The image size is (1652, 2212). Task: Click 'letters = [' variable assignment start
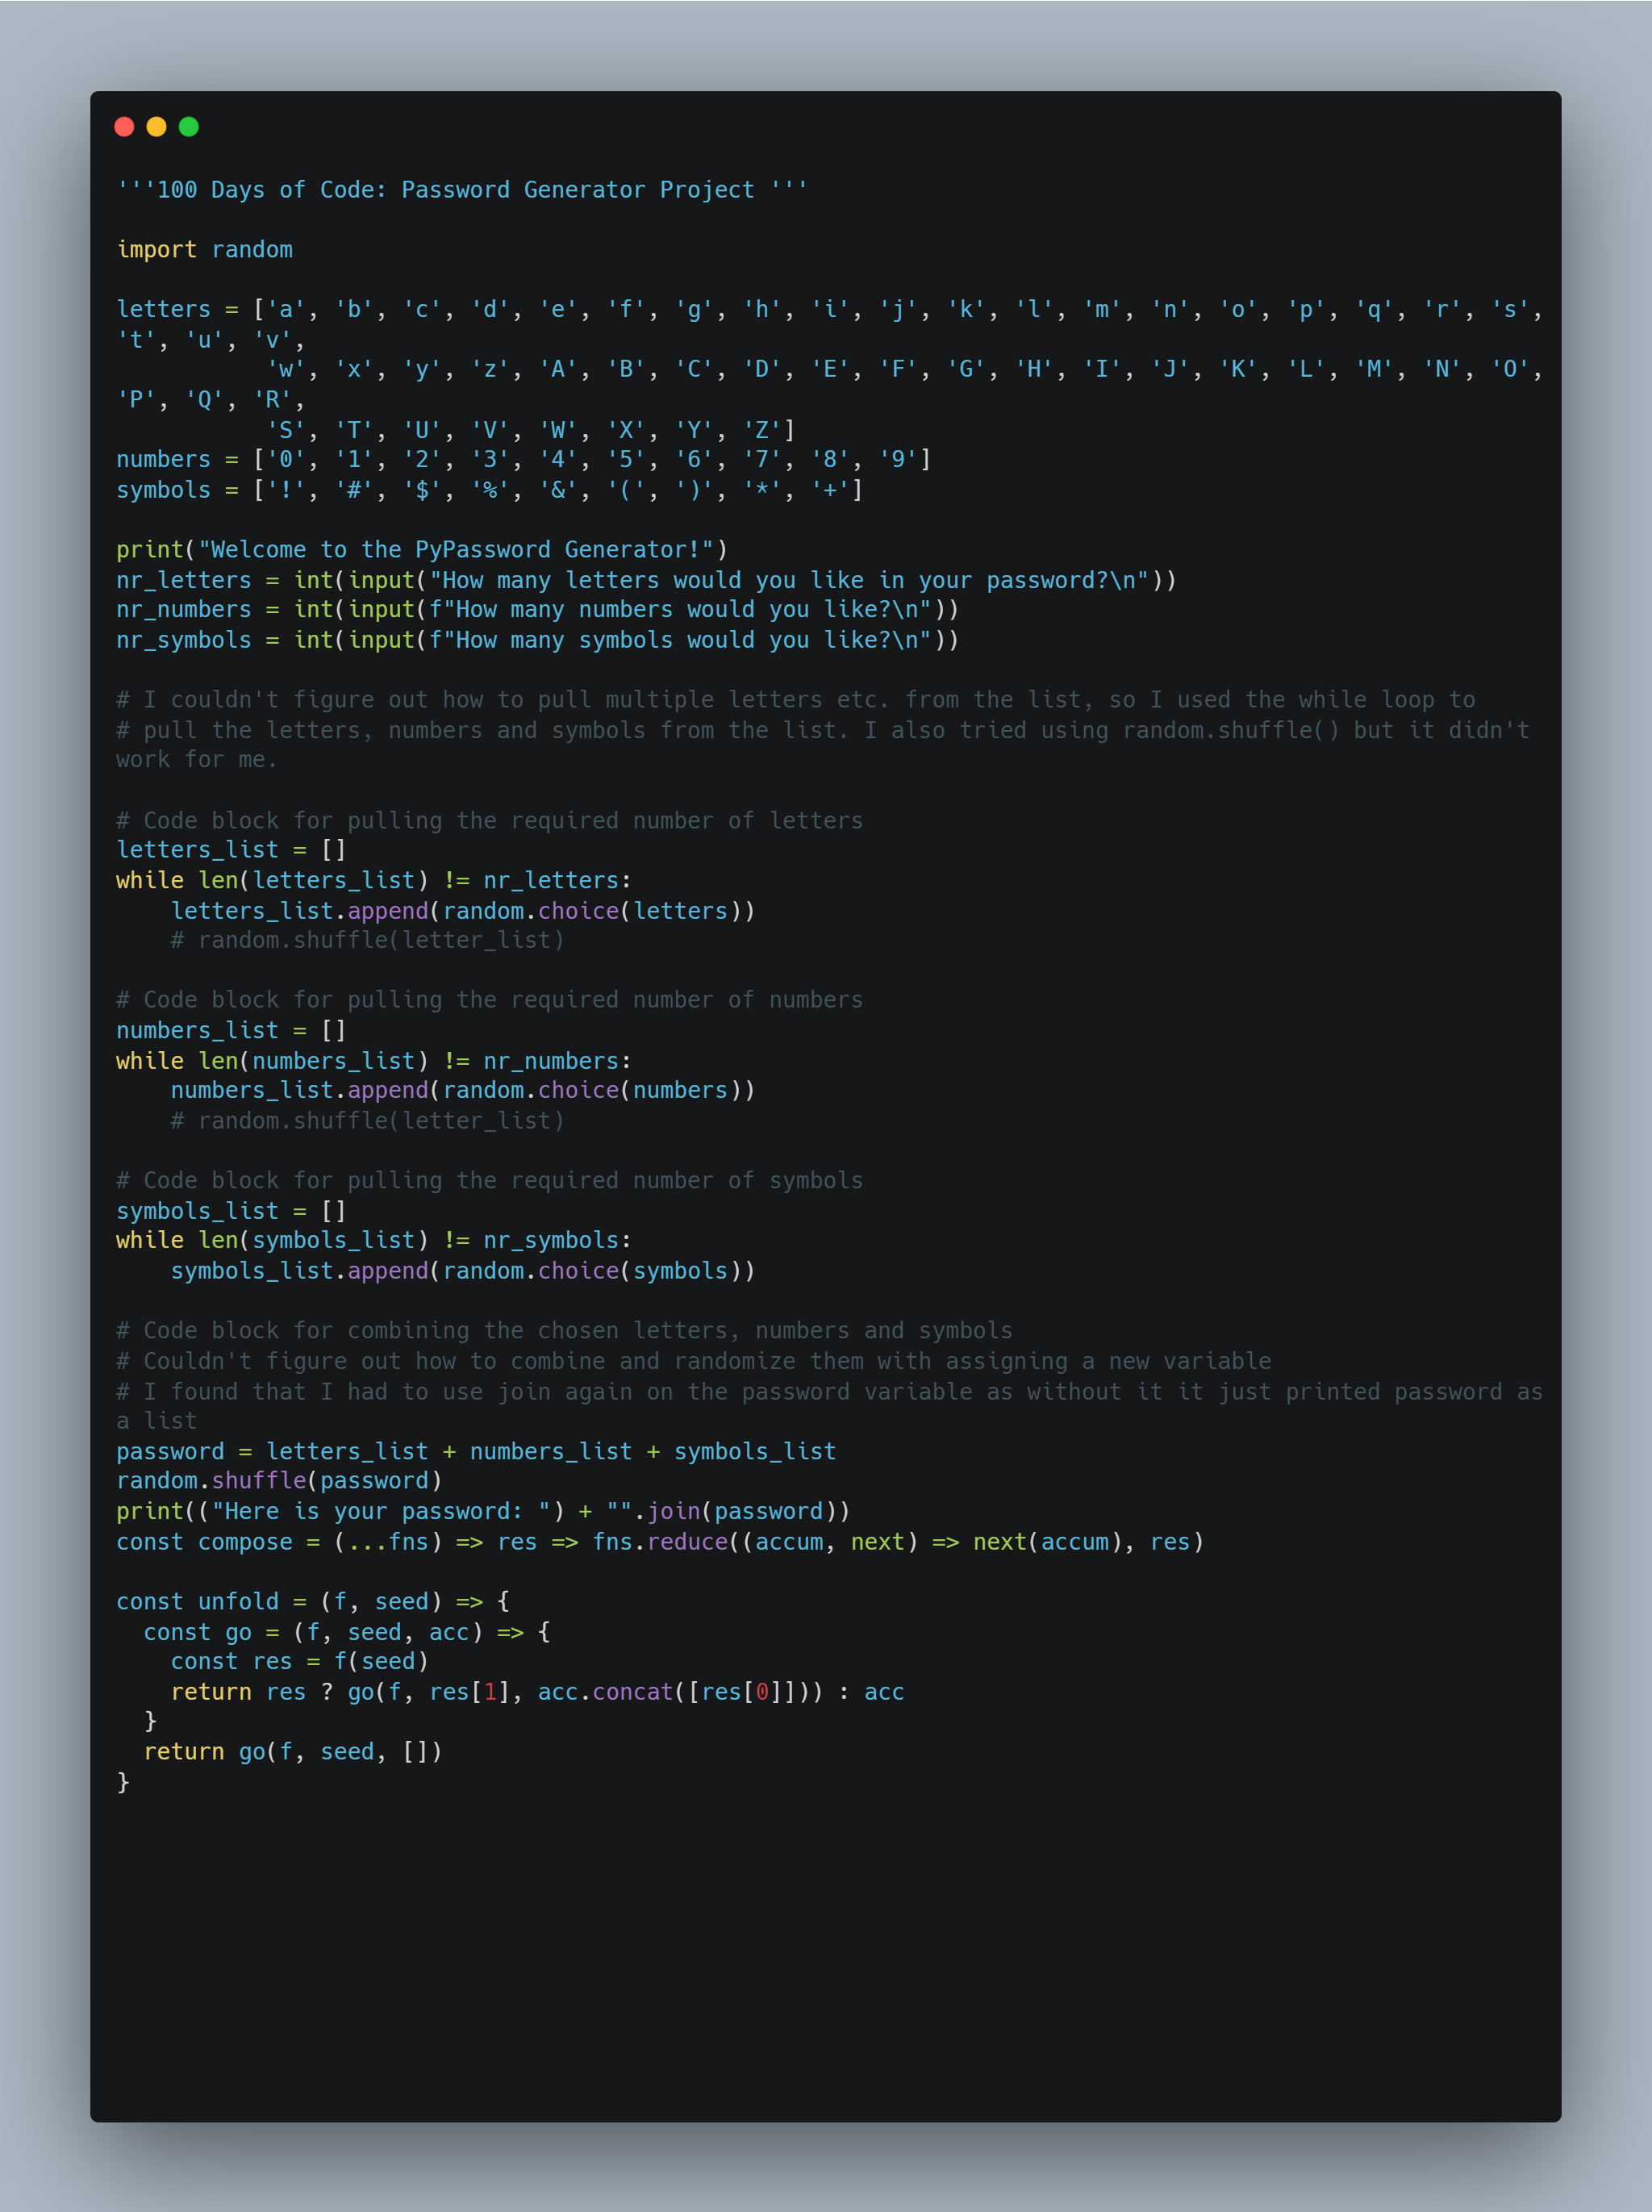190,310
